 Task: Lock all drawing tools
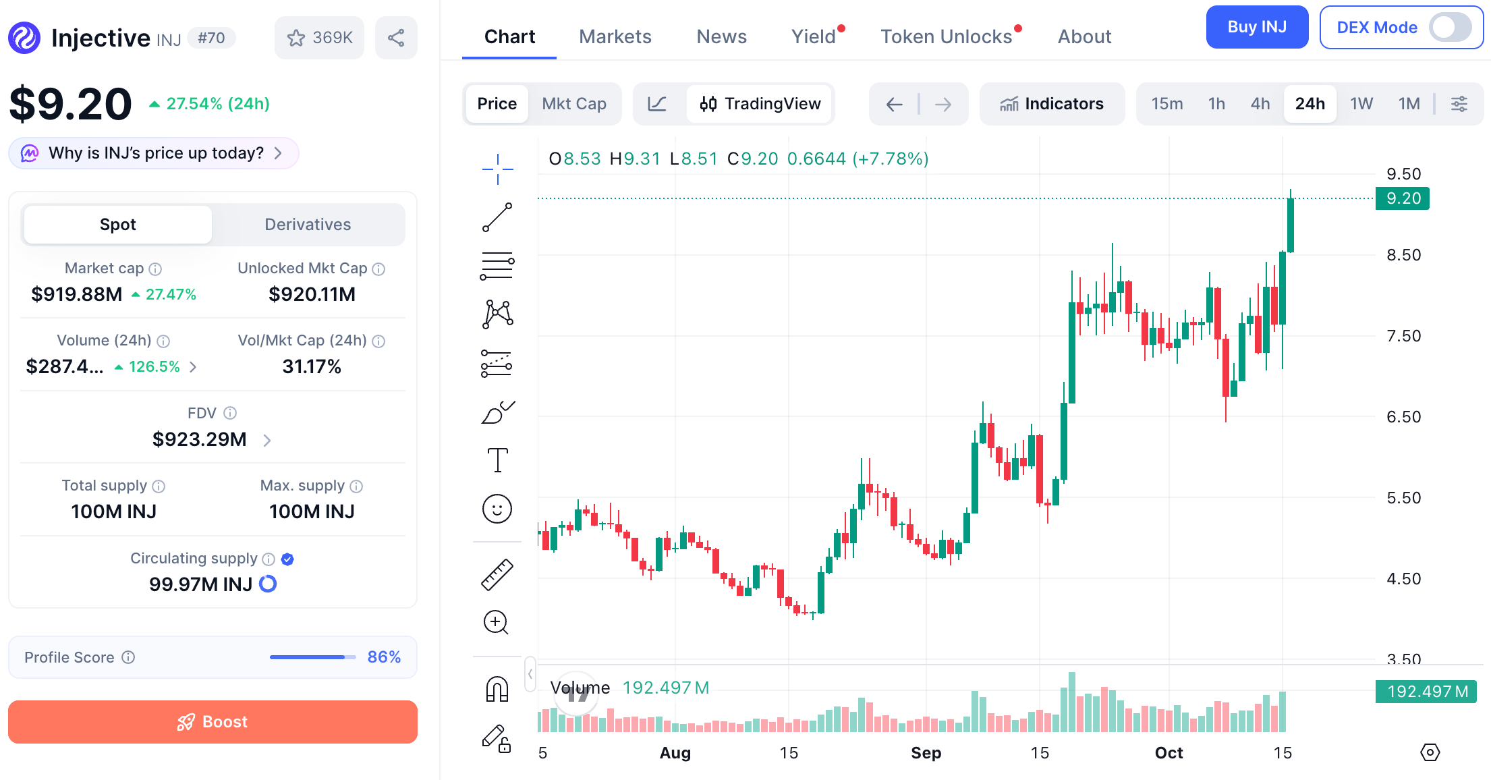[497, 738]
